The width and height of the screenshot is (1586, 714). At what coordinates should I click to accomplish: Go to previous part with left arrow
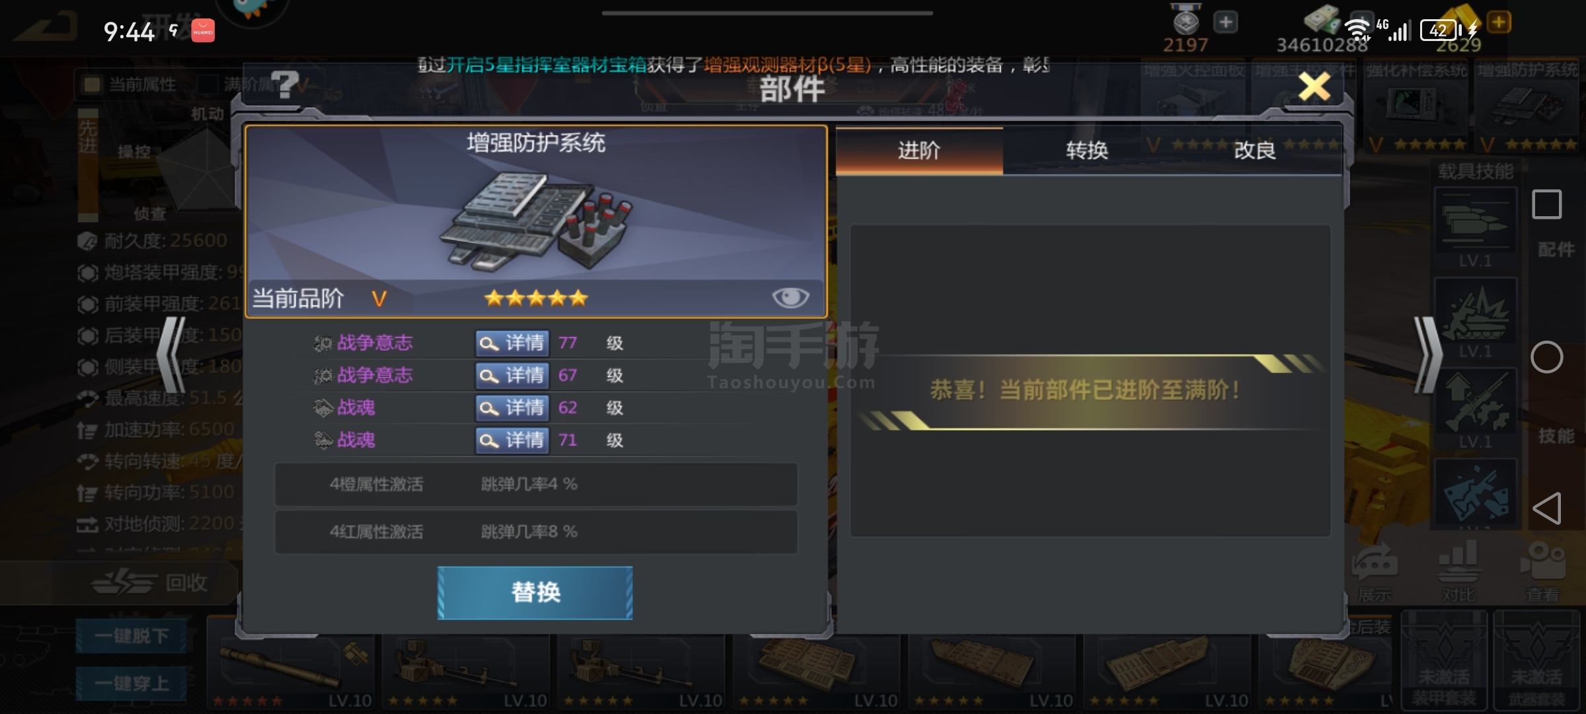(x=172, y=356)
